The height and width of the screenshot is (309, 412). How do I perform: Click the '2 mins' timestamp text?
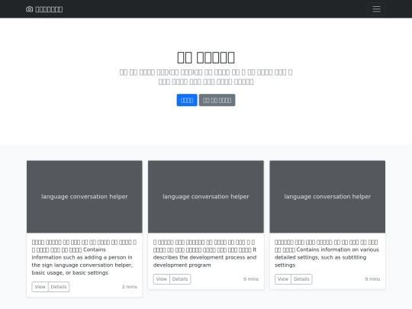(x=130, y=287)
